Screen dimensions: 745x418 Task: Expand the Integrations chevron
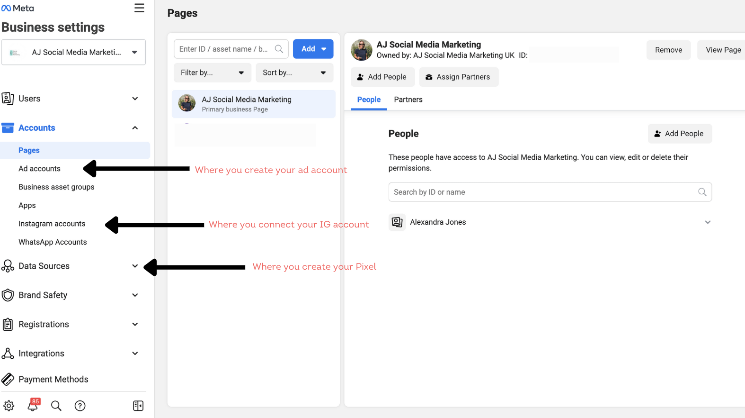point(135,354)
